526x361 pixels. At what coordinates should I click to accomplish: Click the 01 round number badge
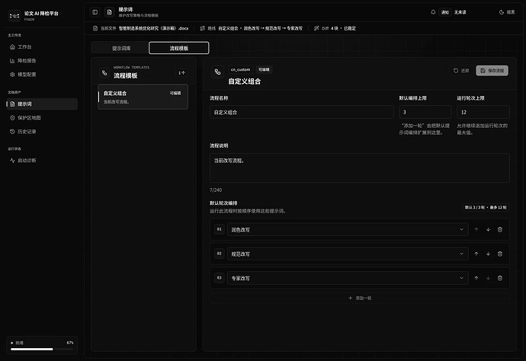219,229
